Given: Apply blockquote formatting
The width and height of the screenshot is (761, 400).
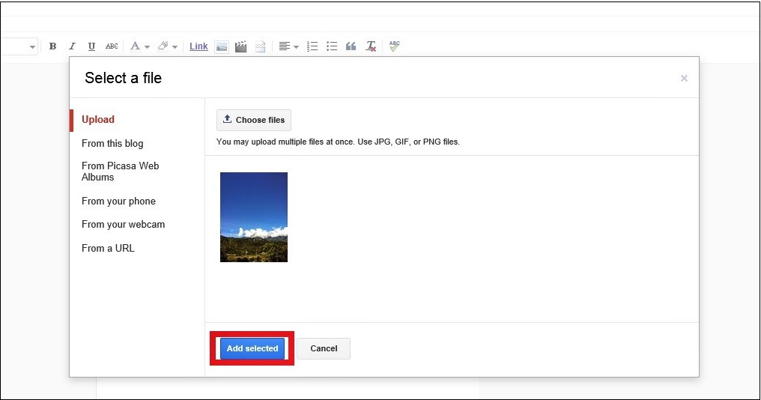Looking at the screenshot, I should click(x=351, y=46).
